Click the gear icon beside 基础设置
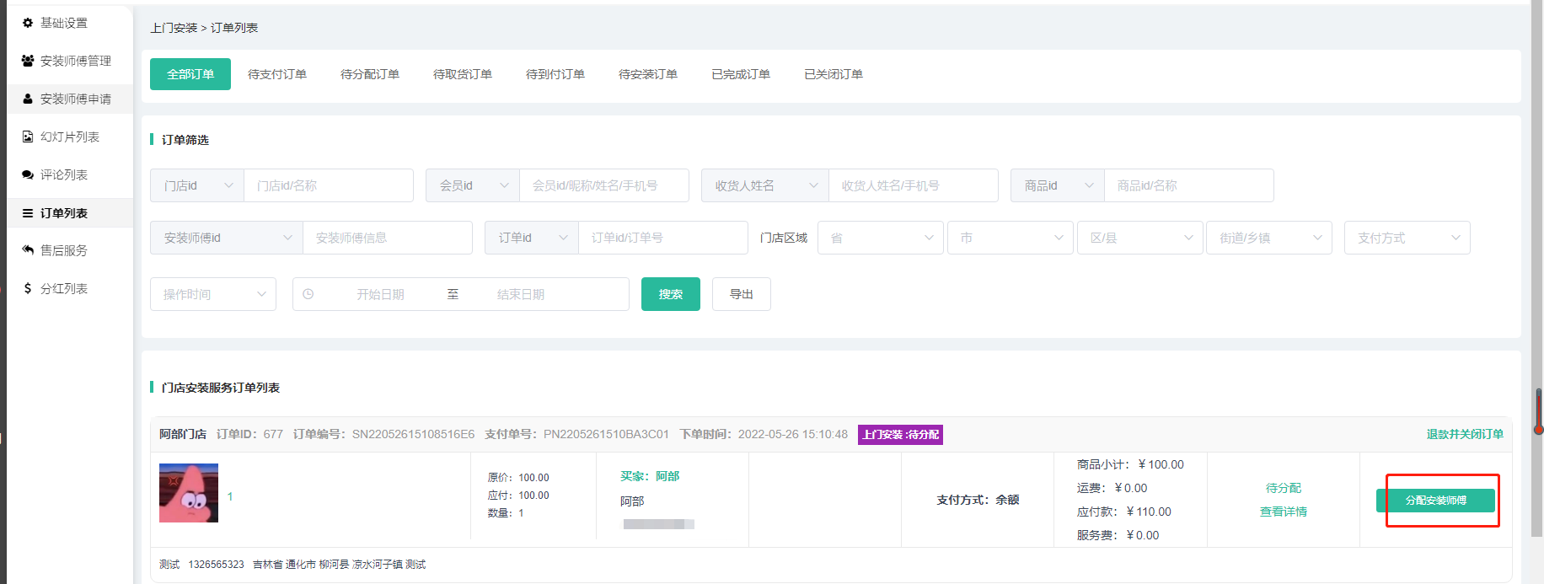 pyautogui.click(x=28, y=23)
